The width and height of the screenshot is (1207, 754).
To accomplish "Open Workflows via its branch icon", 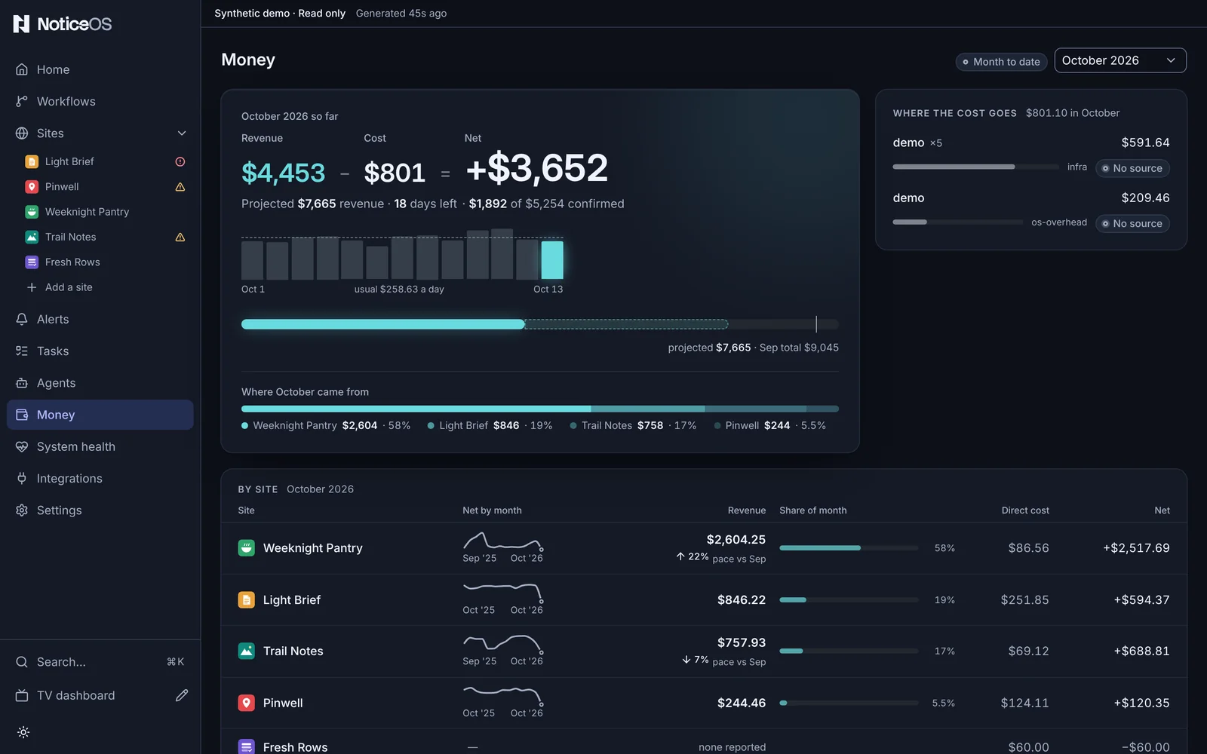I will (22, 101).
